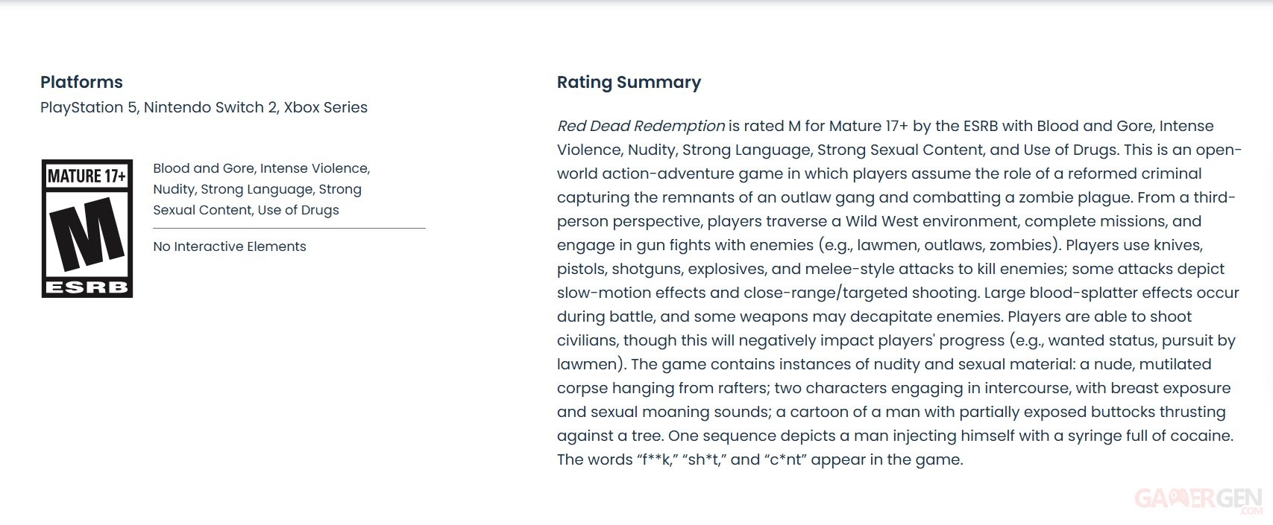Click the divider line below the content descriptors
The width and height of the screenshot is (1273, 525).
[289, 229]
